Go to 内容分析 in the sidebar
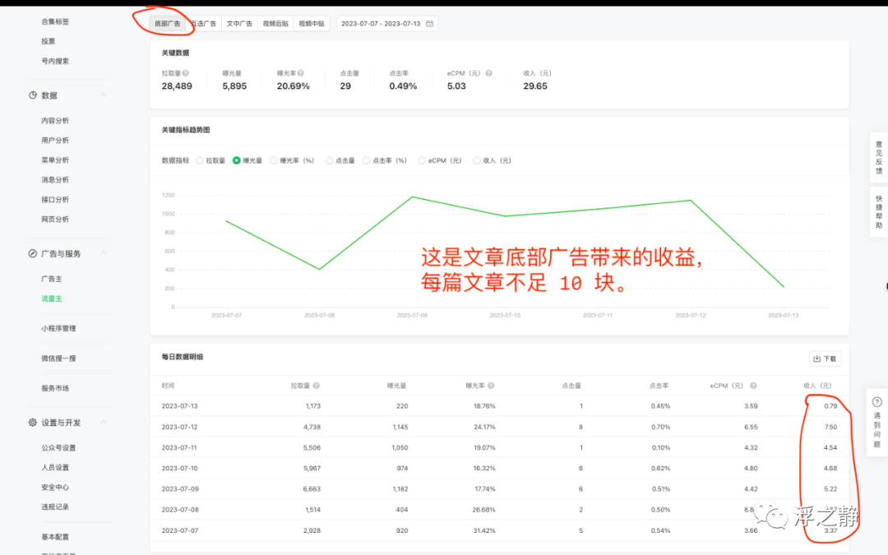This screenshot has width=888, height=555. [x=55, y=121]
